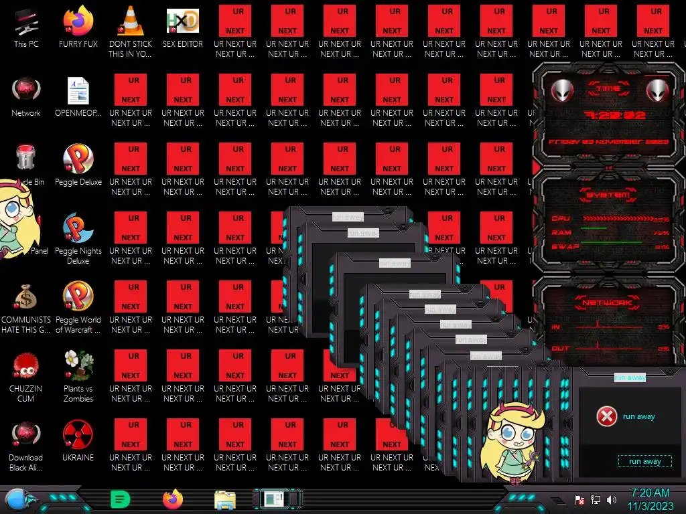Launch the CHUZZIN CUM shortcut
Image resolution: width=686 pixels, height=514 pixels.
pos(26,377)
